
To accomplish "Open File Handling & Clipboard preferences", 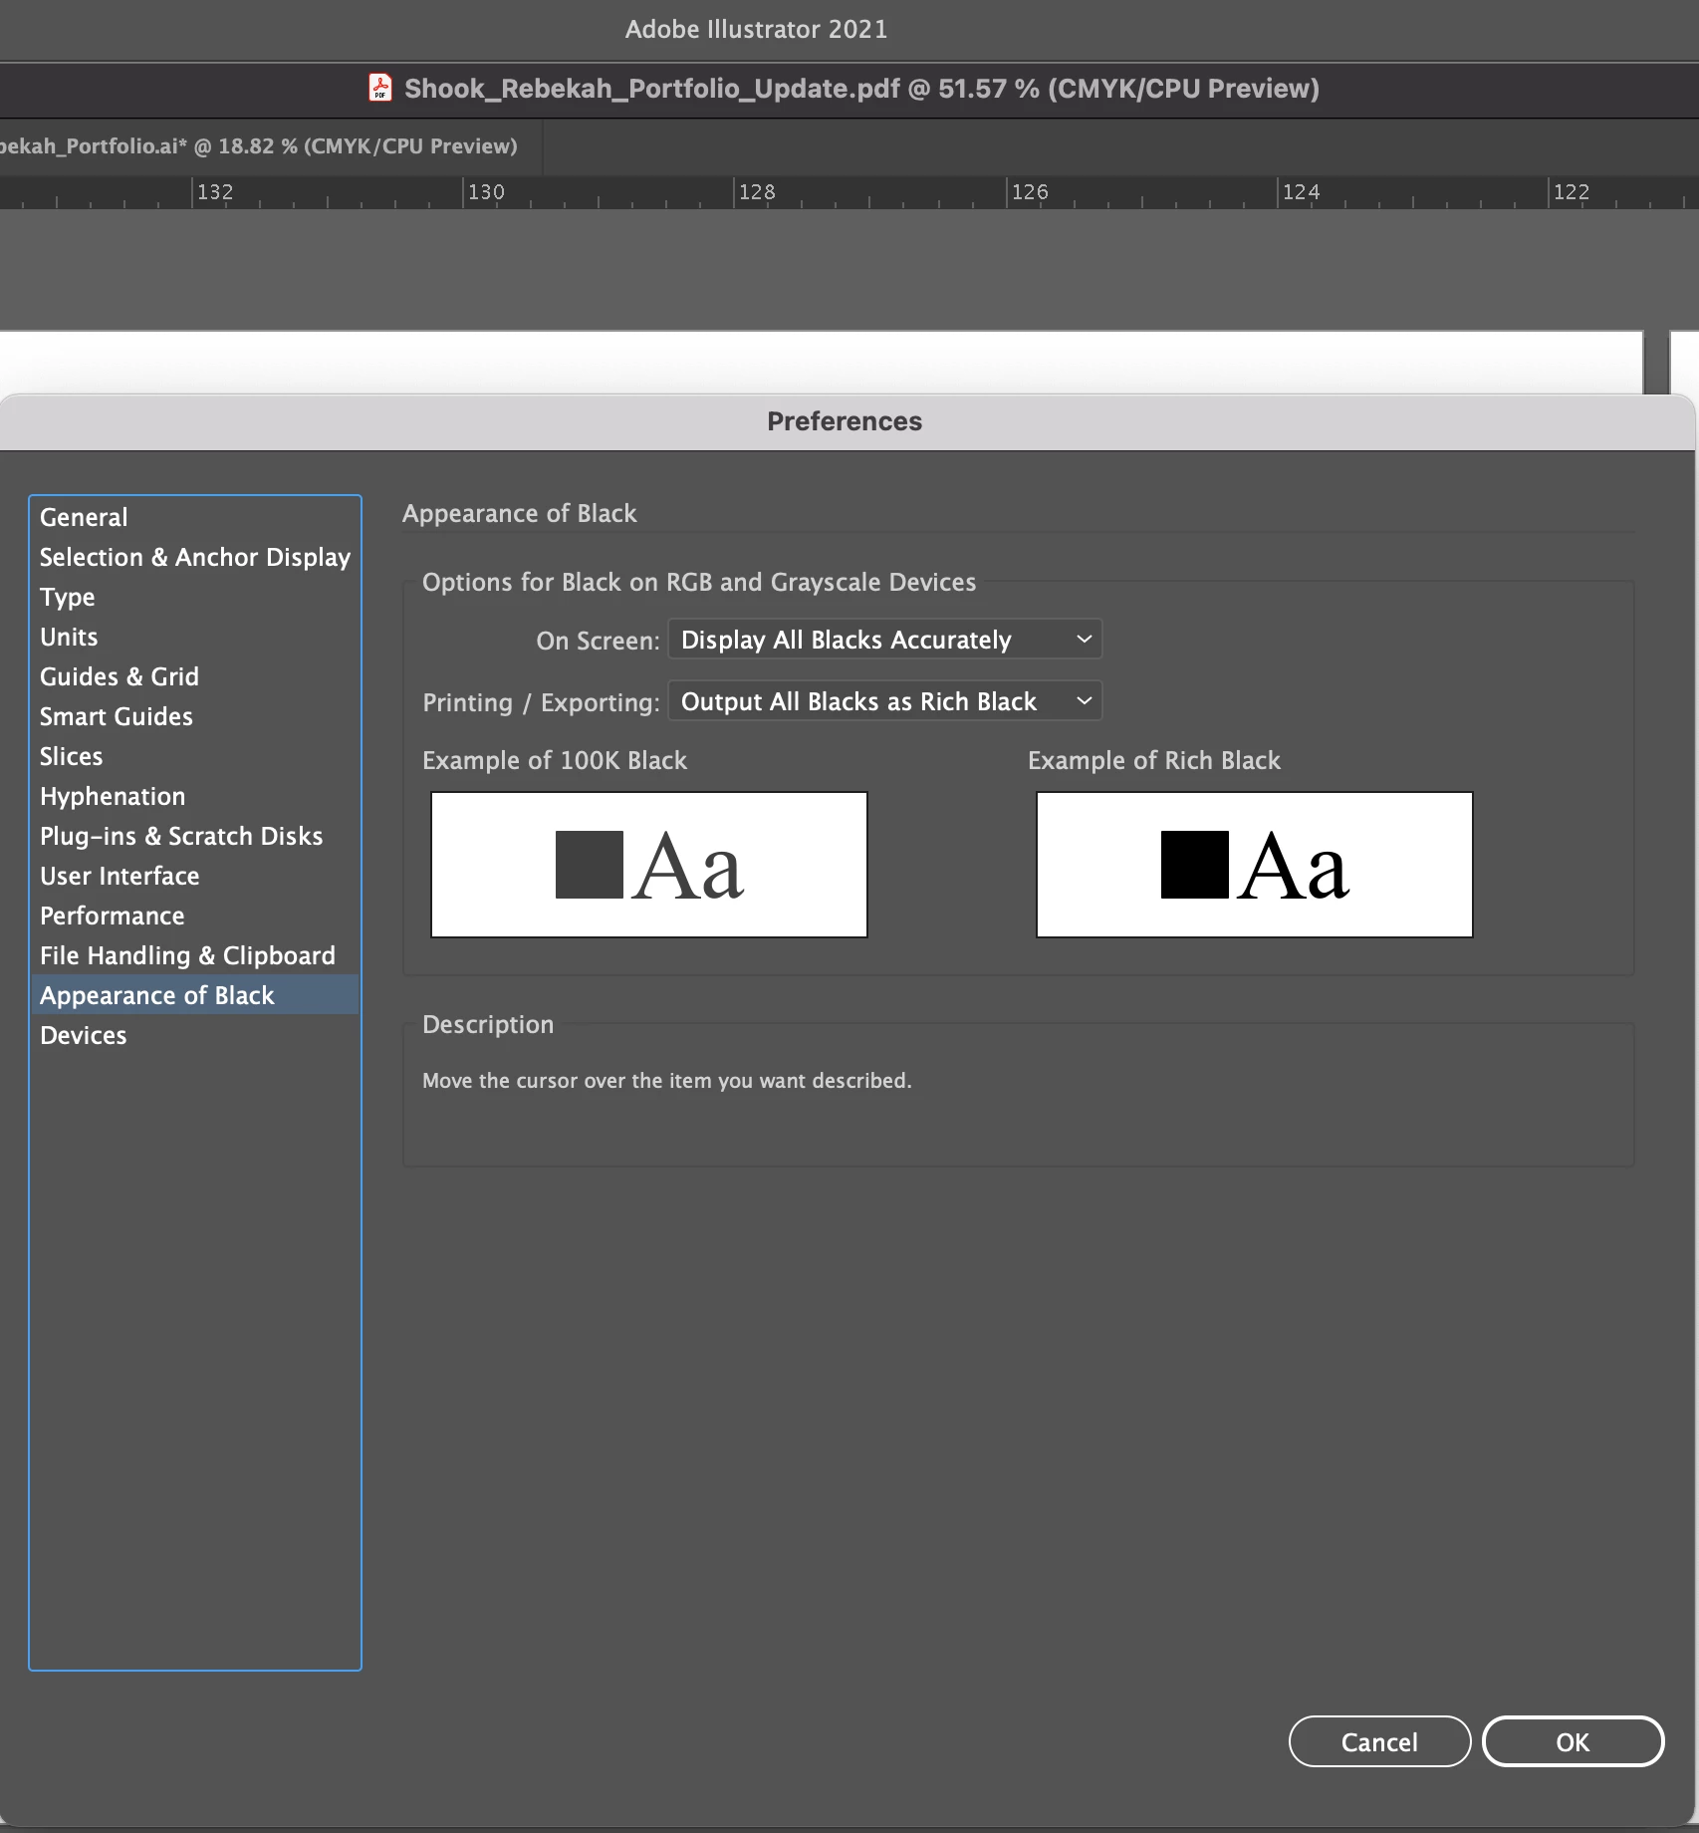I will coord(194,955).
